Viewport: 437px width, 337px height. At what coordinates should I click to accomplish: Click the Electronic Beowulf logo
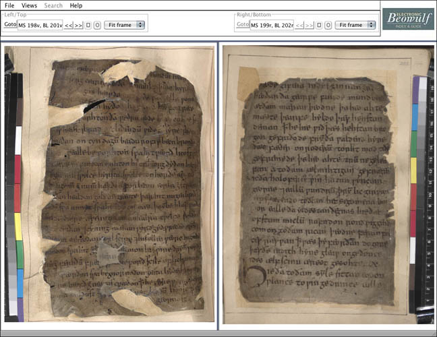[x=408, y=19]
